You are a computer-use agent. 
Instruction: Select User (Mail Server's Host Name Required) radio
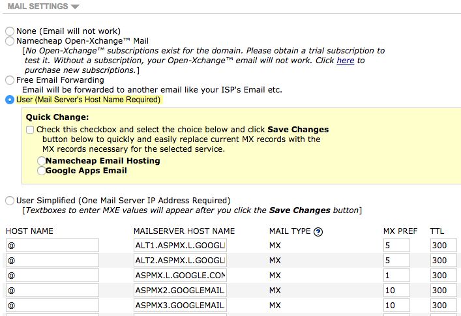point(10,100)
